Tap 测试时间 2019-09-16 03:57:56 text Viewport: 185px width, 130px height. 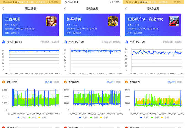20,29
